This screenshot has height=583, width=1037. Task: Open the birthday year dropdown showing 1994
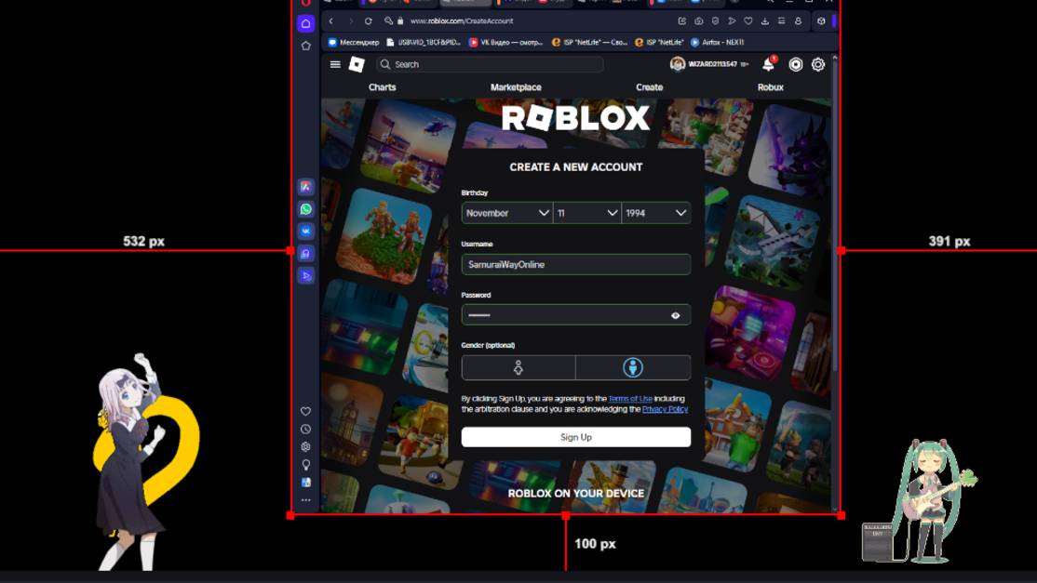coord(656,213)
